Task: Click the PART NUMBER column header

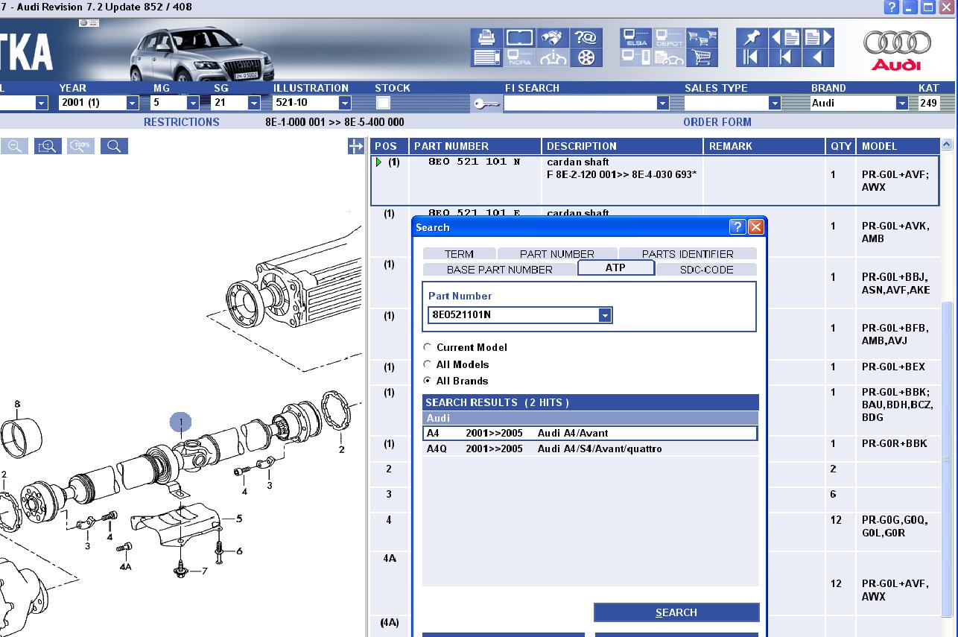Action: tap(475, 146)
